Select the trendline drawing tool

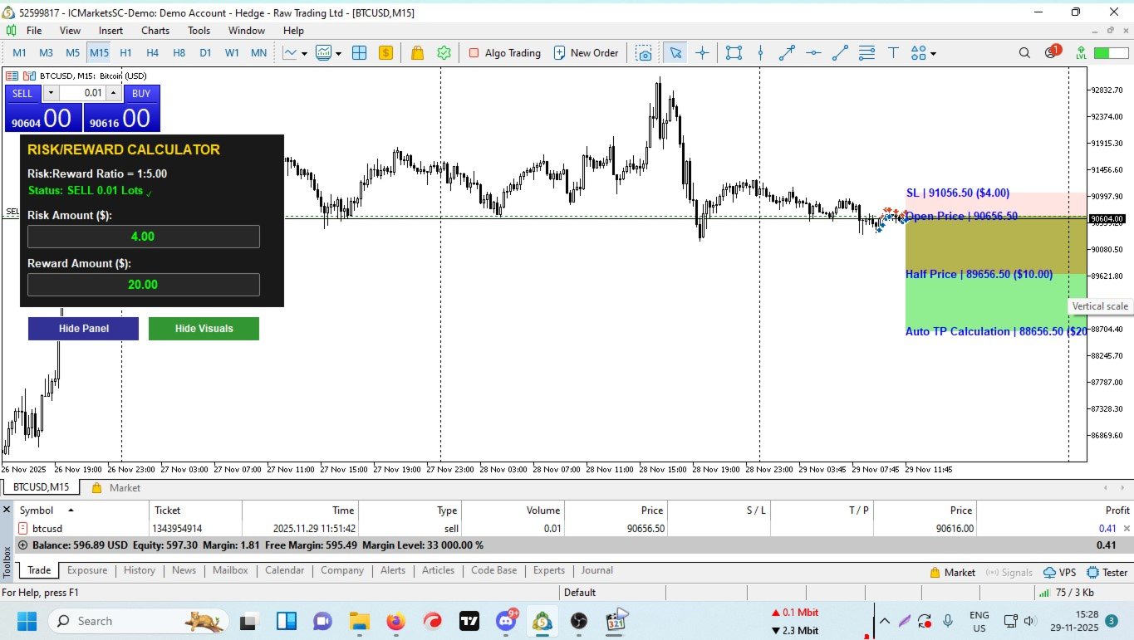pos(787,53)
